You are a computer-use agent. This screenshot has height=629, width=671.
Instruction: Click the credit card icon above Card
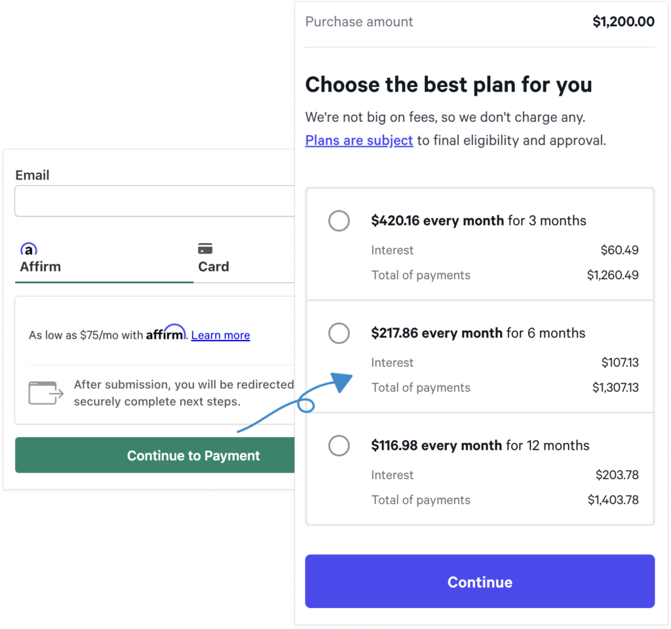[x=205, y=249]
